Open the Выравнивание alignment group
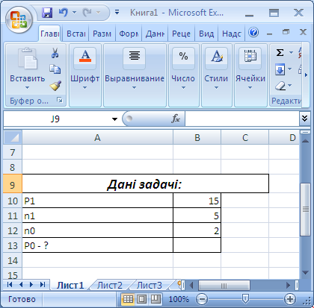 coord(135,75)
